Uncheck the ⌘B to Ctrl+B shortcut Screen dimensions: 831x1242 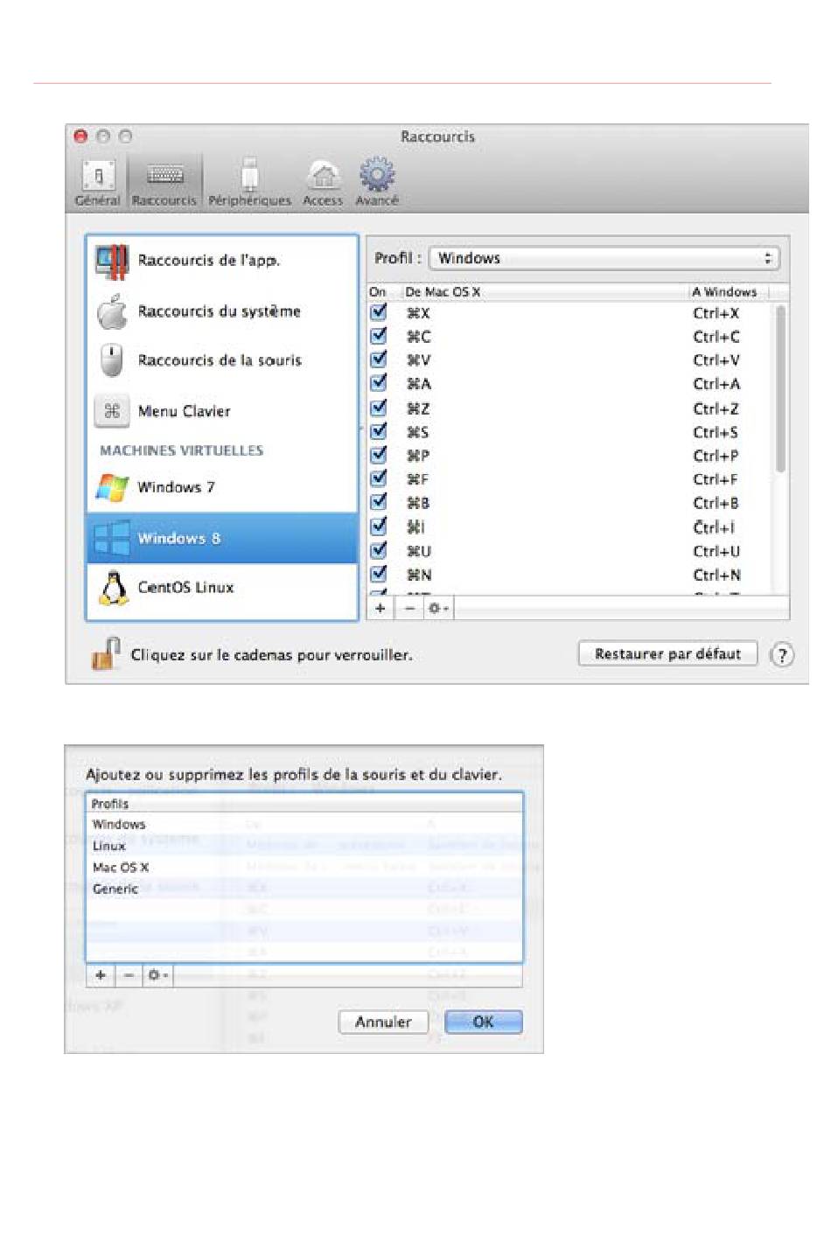[x=379, y=502]
